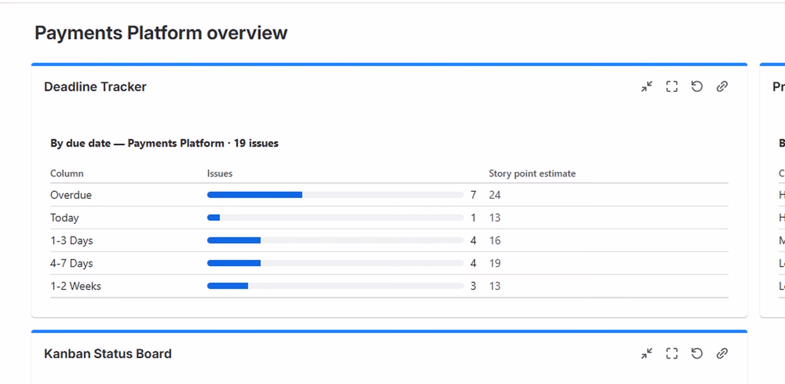This screenshot has height=384, width=785.
Task: Click the Column table header
Action: [x=67, y=174]
